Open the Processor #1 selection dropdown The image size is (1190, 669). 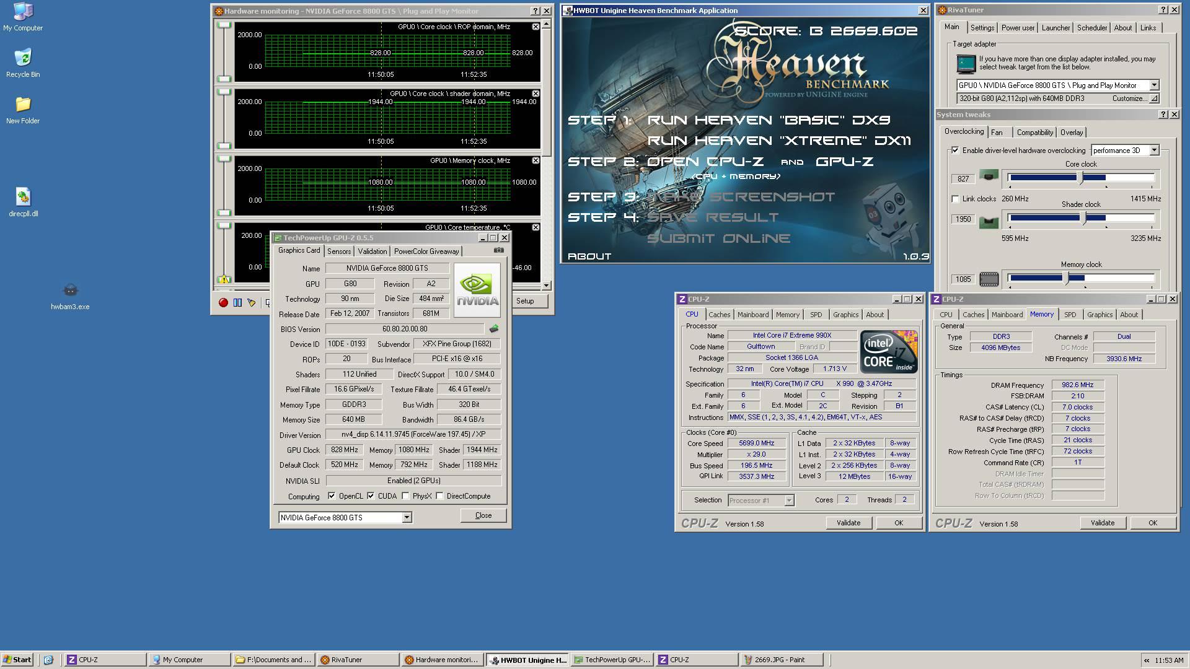click(789, 500)
